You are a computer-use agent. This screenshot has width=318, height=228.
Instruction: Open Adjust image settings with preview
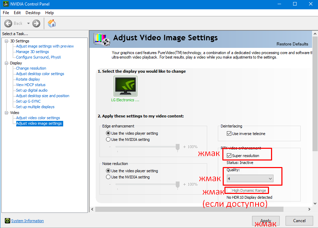click(45, 46)
